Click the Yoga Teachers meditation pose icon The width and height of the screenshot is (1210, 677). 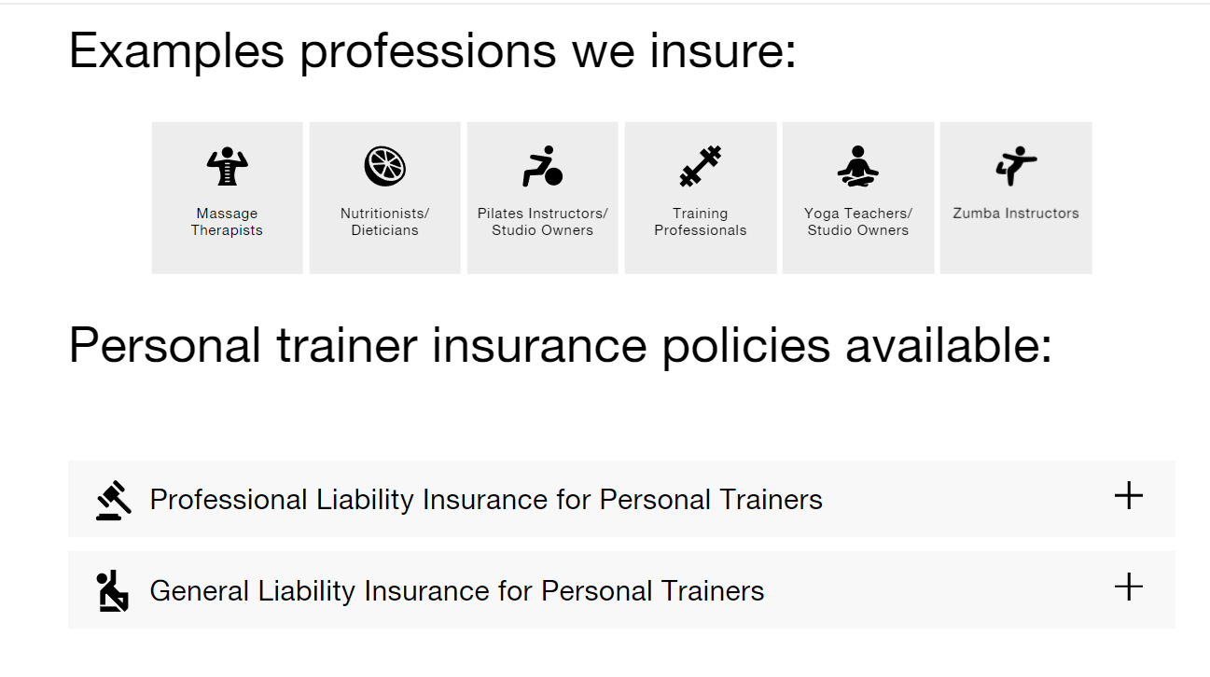click(857, 166)
